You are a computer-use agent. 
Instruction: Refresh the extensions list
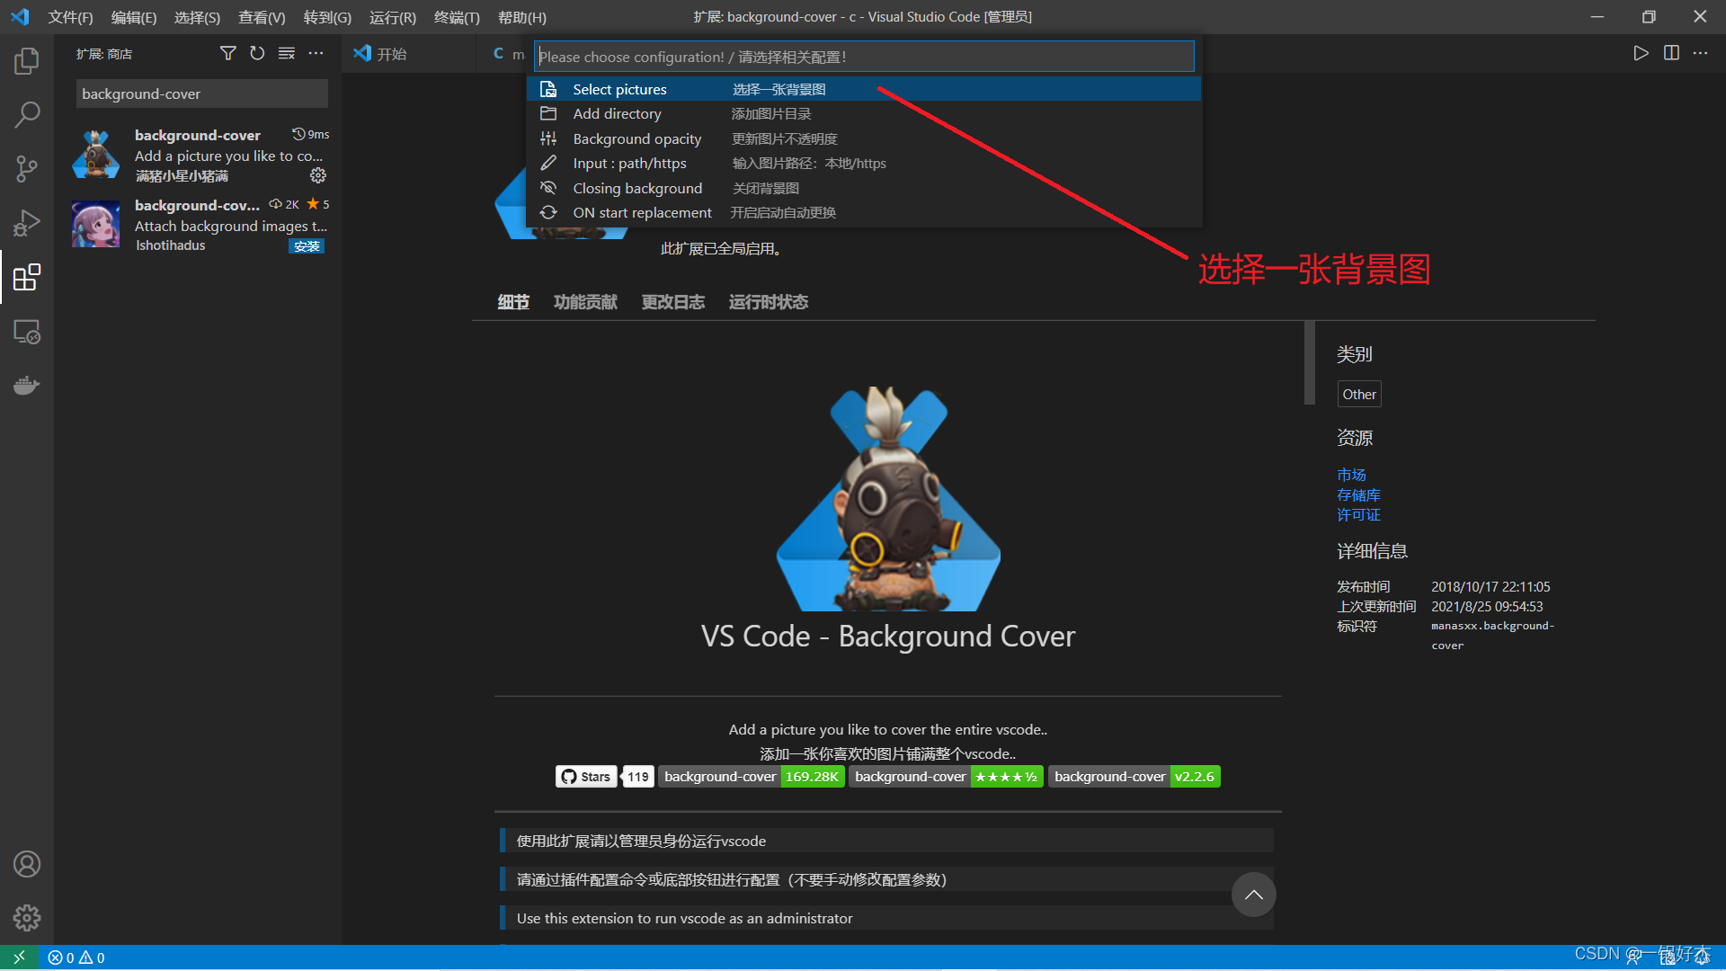point(257,54)
